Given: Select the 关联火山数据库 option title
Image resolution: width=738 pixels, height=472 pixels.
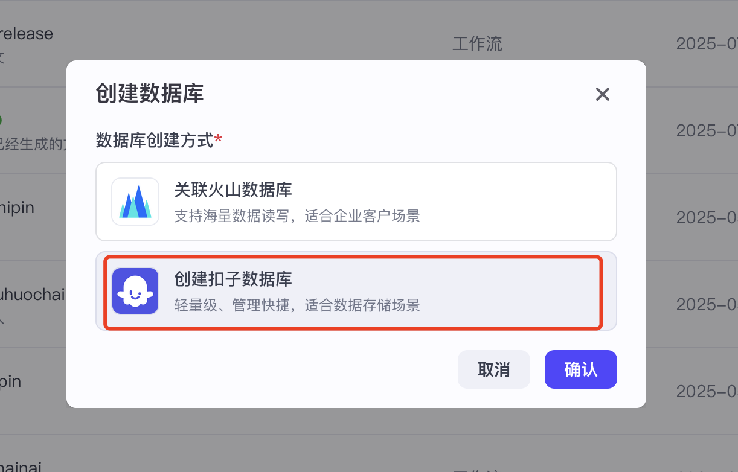Looking at the screenshot, I should [x=233, y=191].
